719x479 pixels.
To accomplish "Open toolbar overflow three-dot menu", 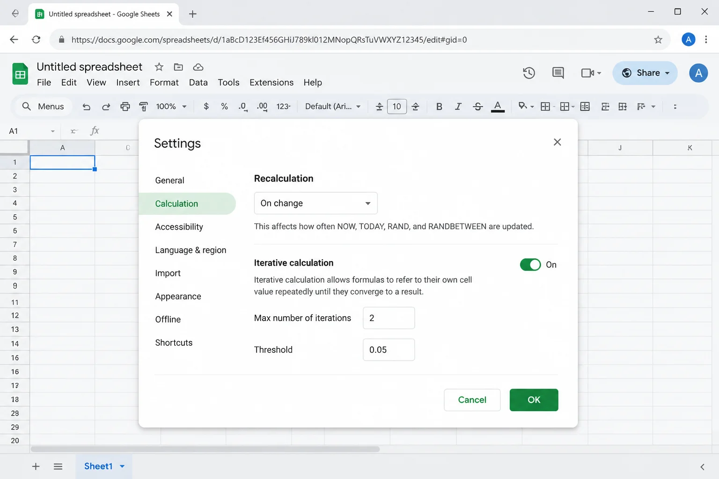I will pos(675,107).
